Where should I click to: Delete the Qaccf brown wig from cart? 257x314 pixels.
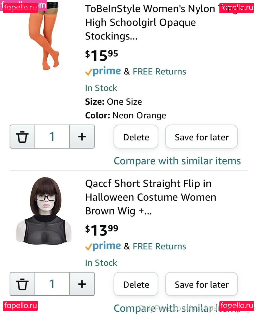136,284
